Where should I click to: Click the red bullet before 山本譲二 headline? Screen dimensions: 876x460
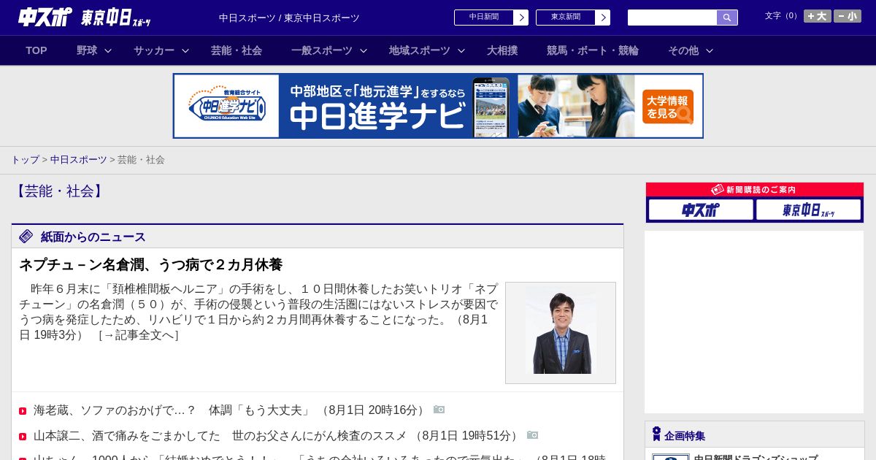point(23,437)
